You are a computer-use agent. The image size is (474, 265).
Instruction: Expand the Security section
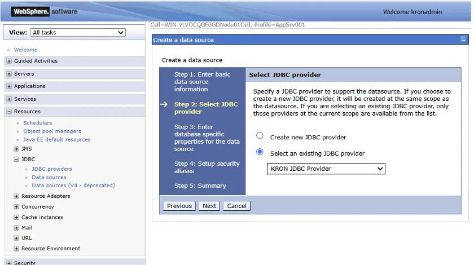coord(9,263)
